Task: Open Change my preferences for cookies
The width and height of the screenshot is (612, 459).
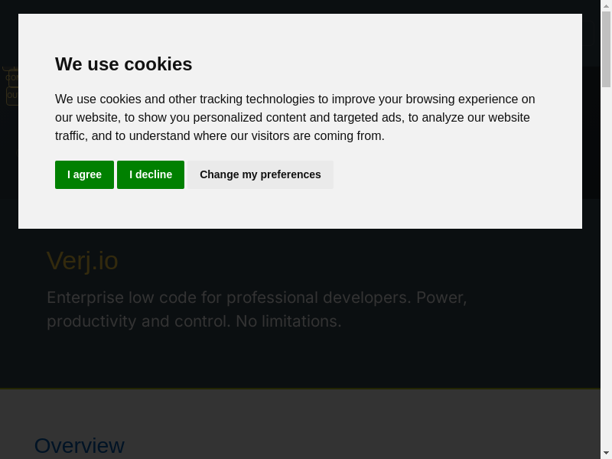Action: 260,174
